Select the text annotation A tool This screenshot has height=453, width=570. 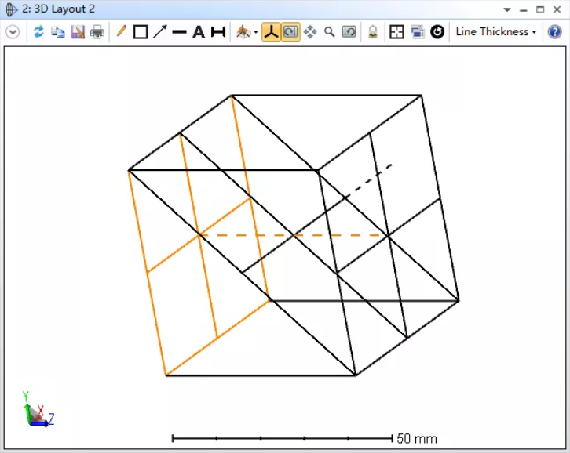(x=199, y=32)
